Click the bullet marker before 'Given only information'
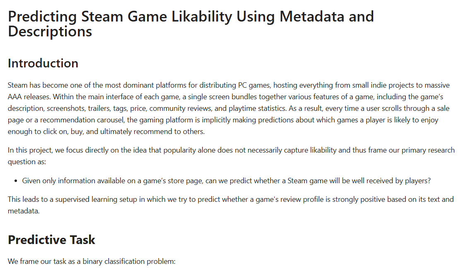This screenshot has width=461, height=268. (x=15, y=181)
